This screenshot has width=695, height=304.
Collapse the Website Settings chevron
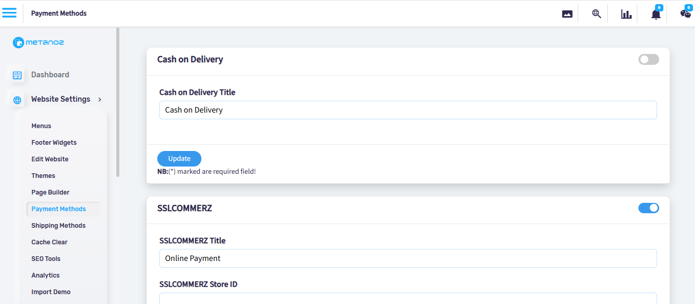(100, 99)
